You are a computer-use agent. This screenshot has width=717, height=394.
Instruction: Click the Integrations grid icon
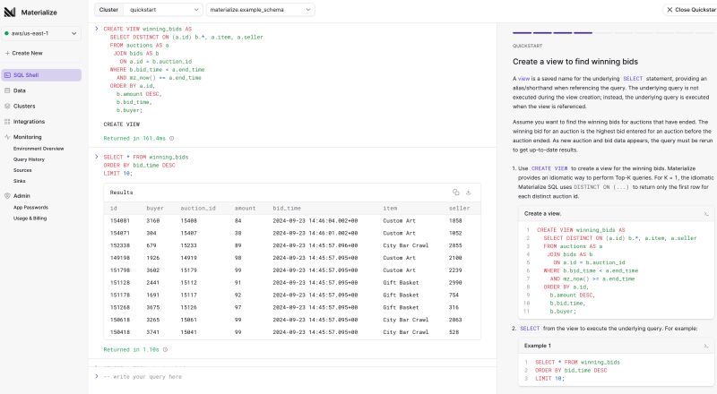(x=7, y=122)
